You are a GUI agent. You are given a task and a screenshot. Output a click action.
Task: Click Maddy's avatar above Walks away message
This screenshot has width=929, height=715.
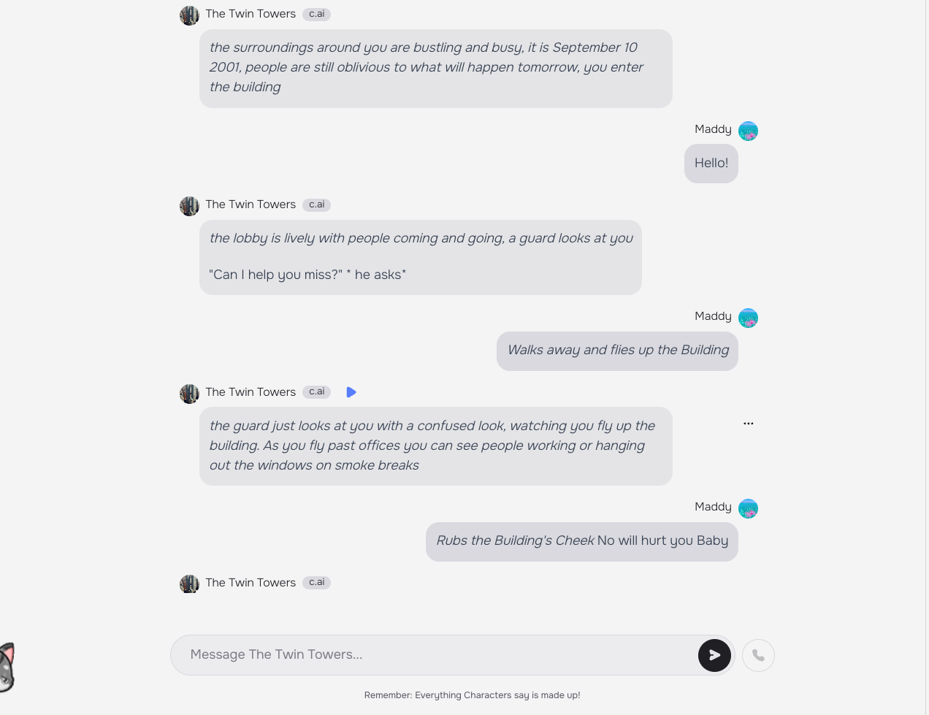point(748,318)
